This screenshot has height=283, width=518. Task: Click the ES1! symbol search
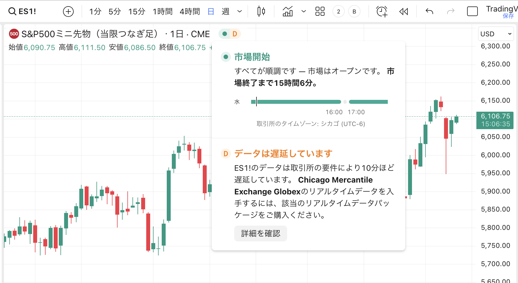click(x=22, y=12)
